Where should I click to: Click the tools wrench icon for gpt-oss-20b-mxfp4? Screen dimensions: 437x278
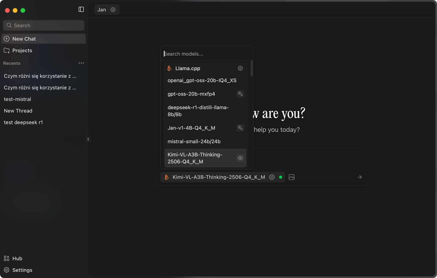click(240, 94)
